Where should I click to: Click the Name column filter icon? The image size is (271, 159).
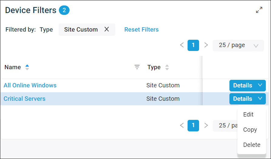137,67
